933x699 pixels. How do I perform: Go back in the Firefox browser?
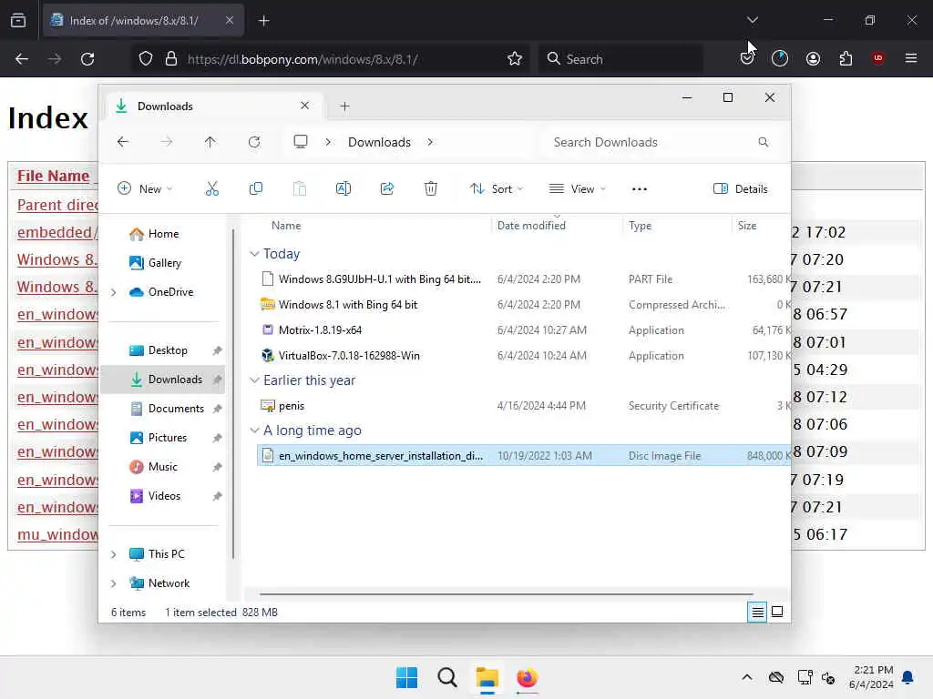(x=22, y=59)
